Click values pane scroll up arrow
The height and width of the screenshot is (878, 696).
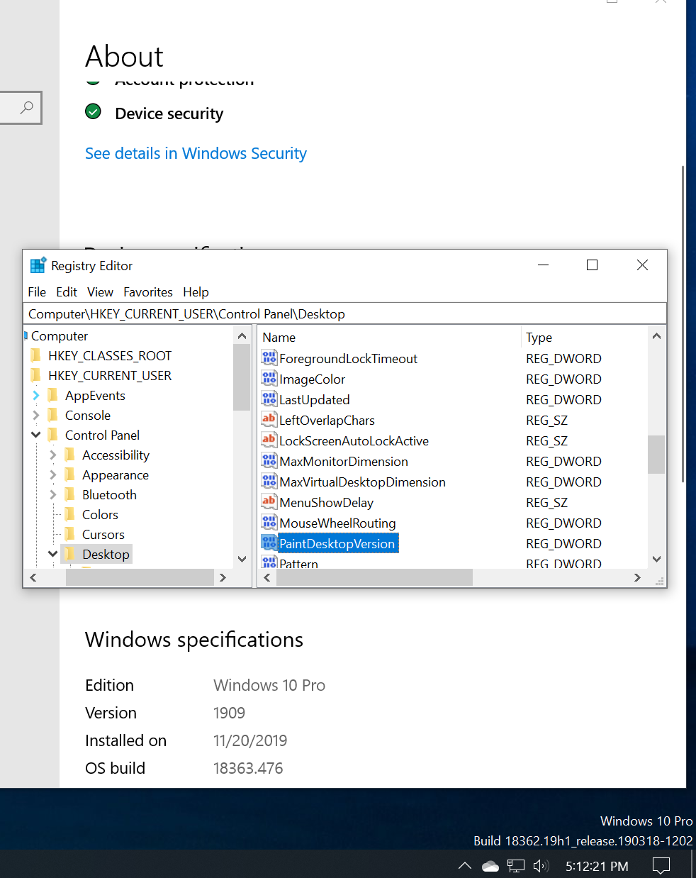(x=656, y=336)
